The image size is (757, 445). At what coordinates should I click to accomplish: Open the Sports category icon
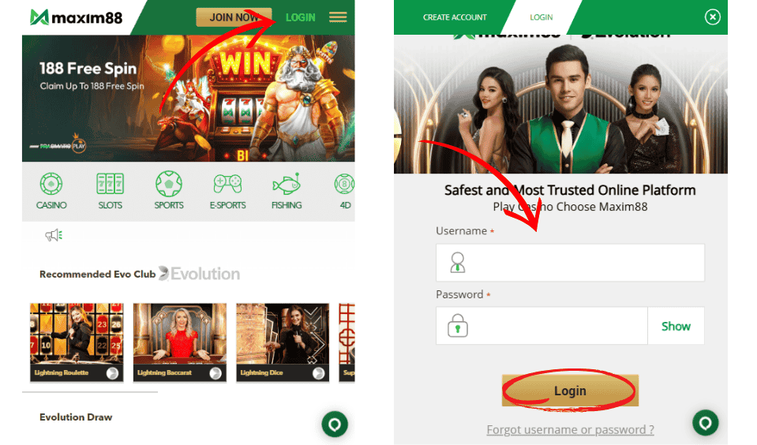coord(169,184)
